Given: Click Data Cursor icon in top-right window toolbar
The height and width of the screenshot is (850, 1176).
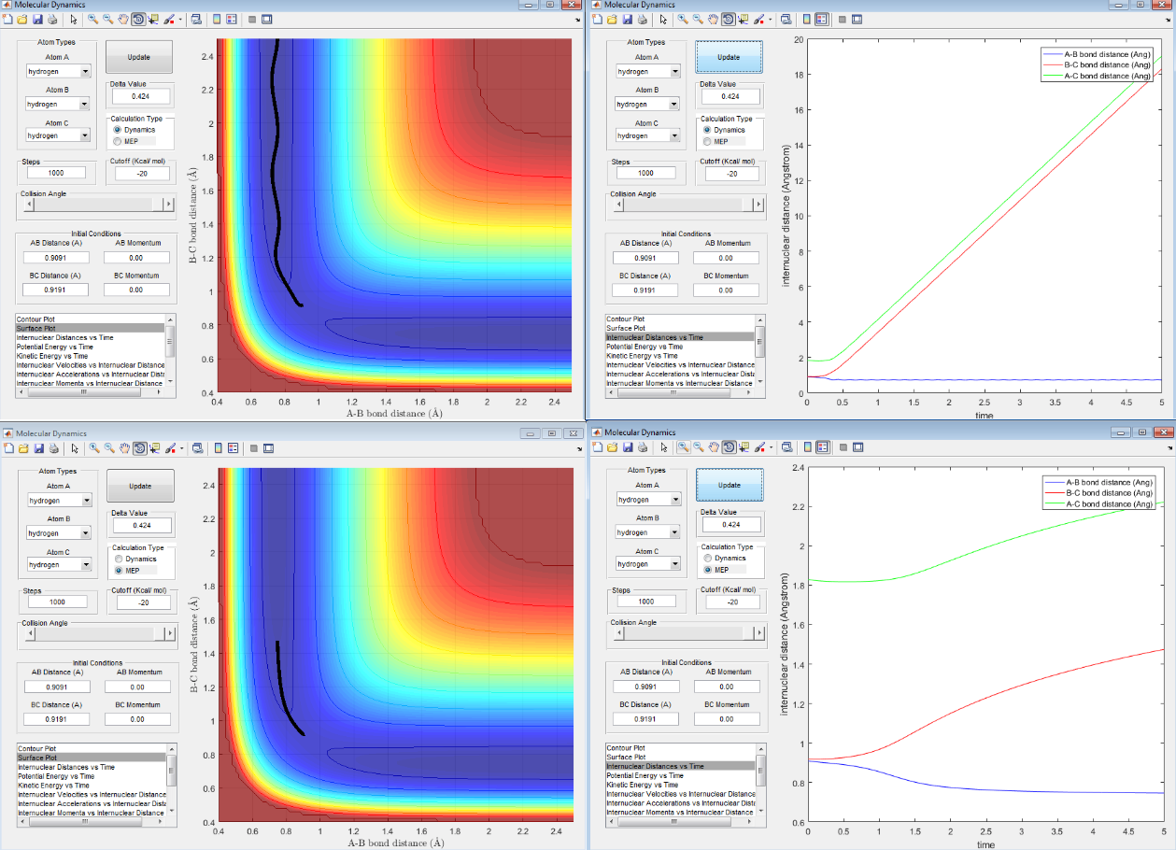Looking at the screenshot, I should pos(743,19).
